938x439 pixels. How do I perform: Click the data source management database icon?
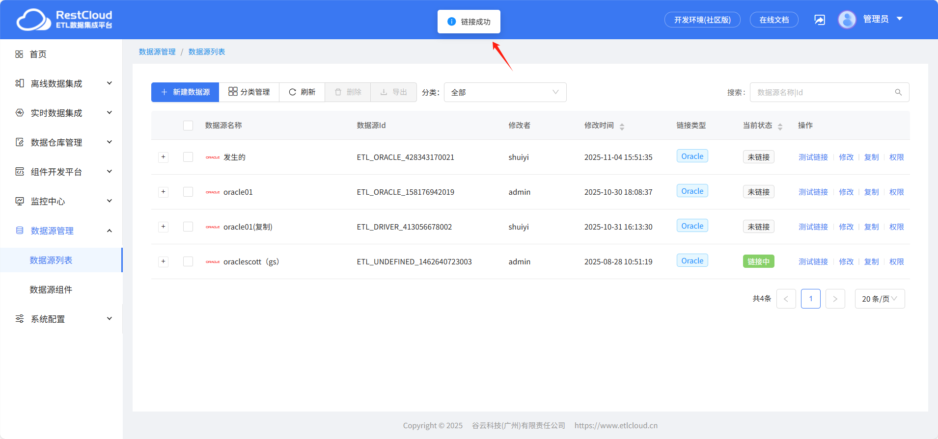pyautogui.click(x=20, y=231)
